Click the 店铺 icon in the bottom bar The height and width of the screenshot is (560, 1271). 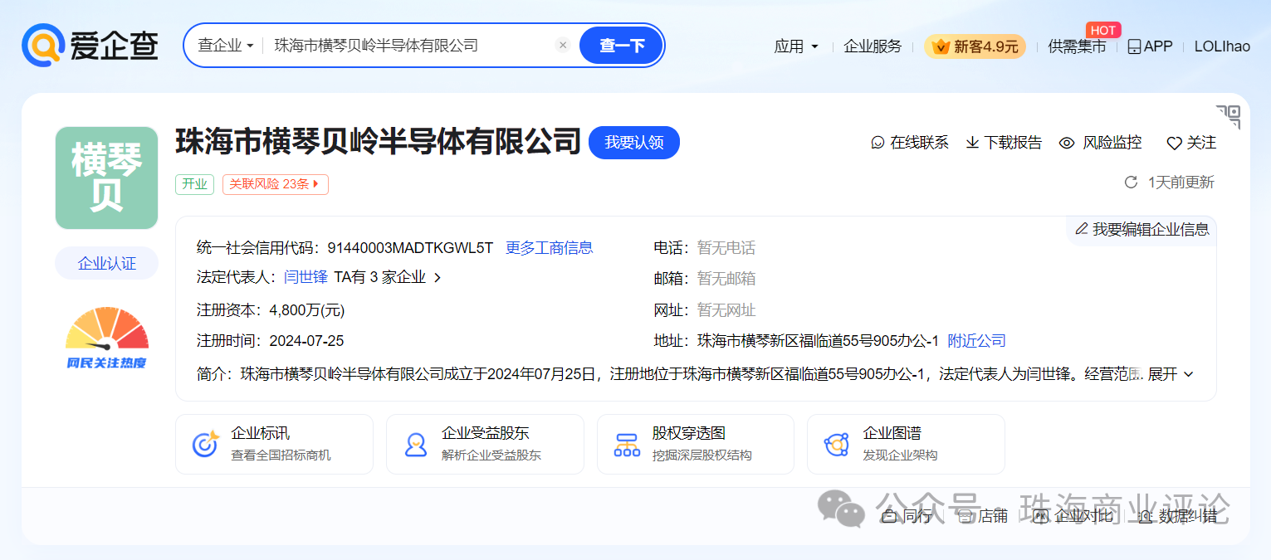click(965, 516)
